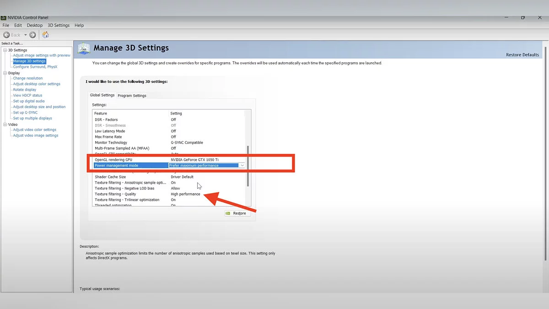Click the NVIDIA Control Panel title icon

click(x=4, y=18)
